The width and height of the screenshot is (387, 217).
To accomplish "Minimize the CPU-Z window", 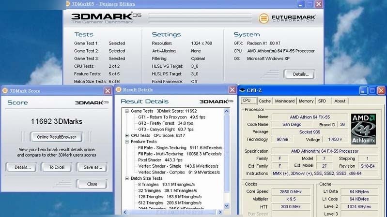I will point(363,90).
